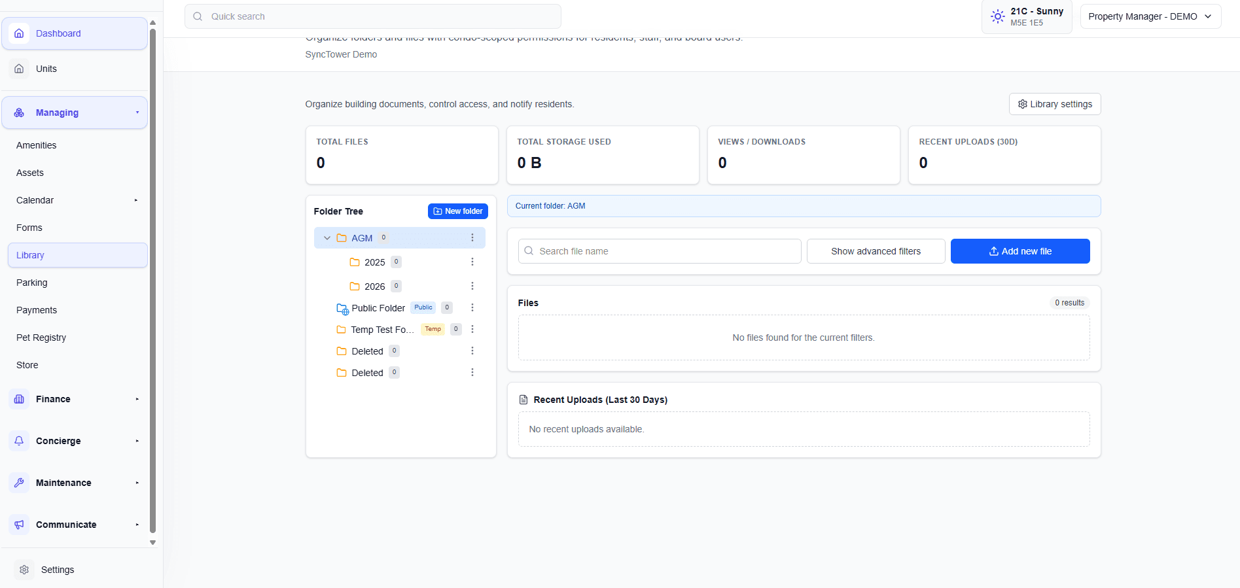
Task: Open the Property Manager - DEMO dropdown
Action: pos(1150,16)
